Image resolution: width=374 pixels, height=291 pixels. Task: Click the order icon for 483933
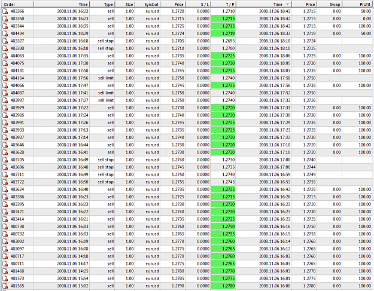pyautogui.click(x=5, y=130)
